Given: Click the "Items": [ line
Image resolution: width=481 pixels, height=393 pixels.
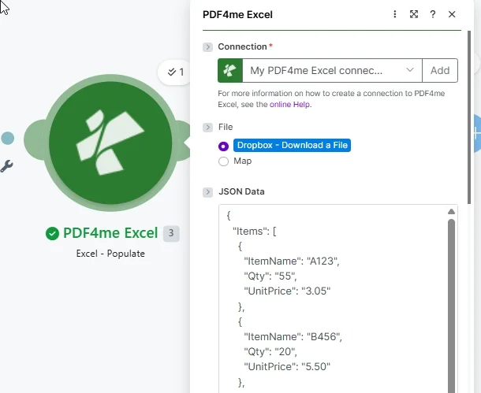Looking at the screenshot, I should coord(255,231).
